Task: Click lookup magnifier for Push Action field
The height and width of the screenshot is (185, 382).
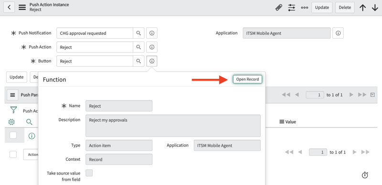Action: (x=138, y=47)
